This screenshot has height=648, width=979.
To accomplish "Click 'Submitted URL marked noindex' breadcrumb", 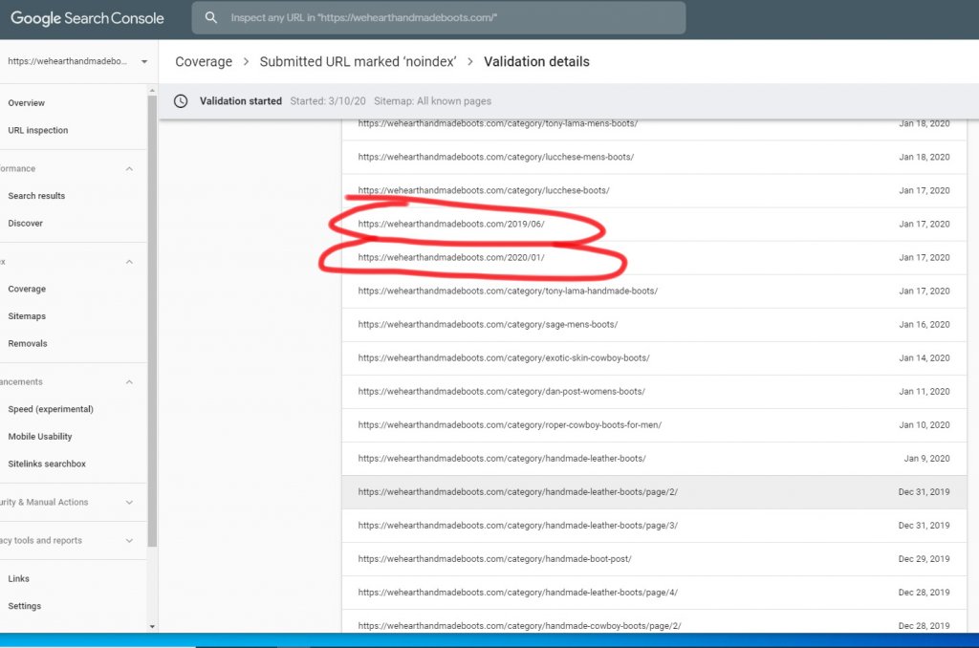I will tap(358, 62).
